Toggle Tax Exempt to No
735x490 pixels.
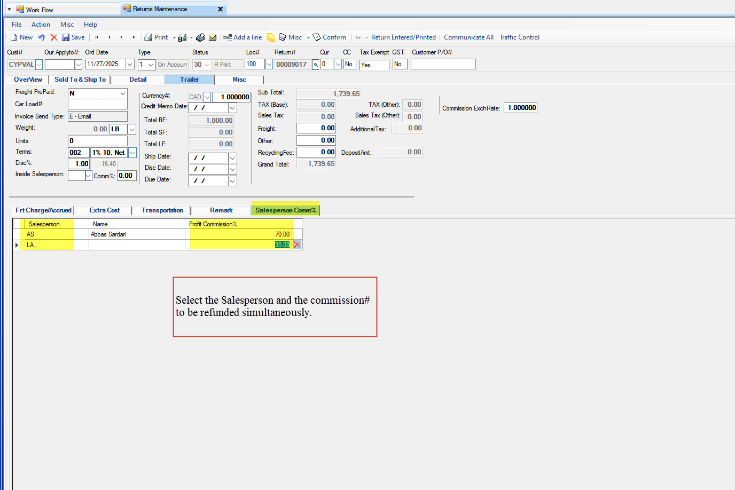373,64
